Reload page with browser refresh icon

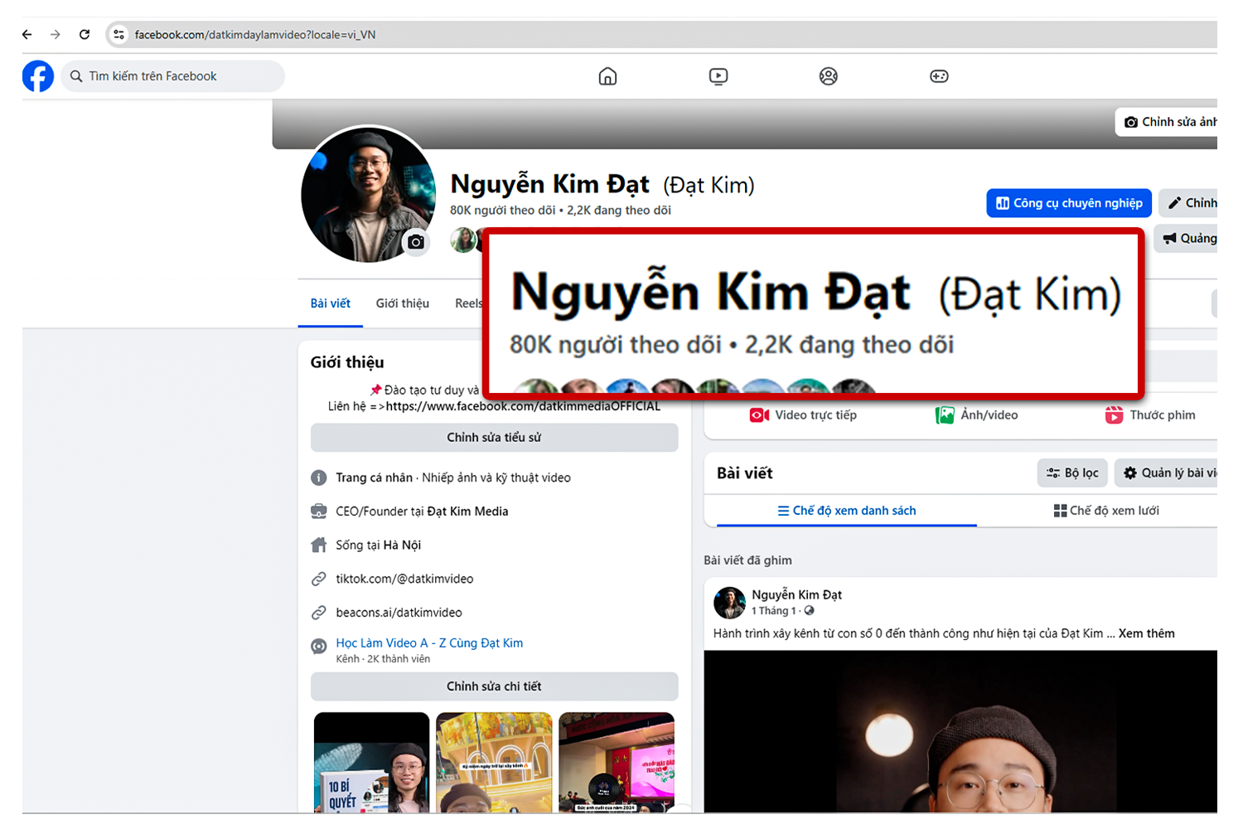click(x=85, y=35)
